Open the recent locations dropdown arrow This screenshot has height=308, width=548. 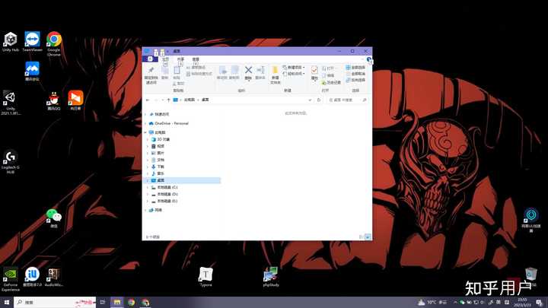point(162,100)
